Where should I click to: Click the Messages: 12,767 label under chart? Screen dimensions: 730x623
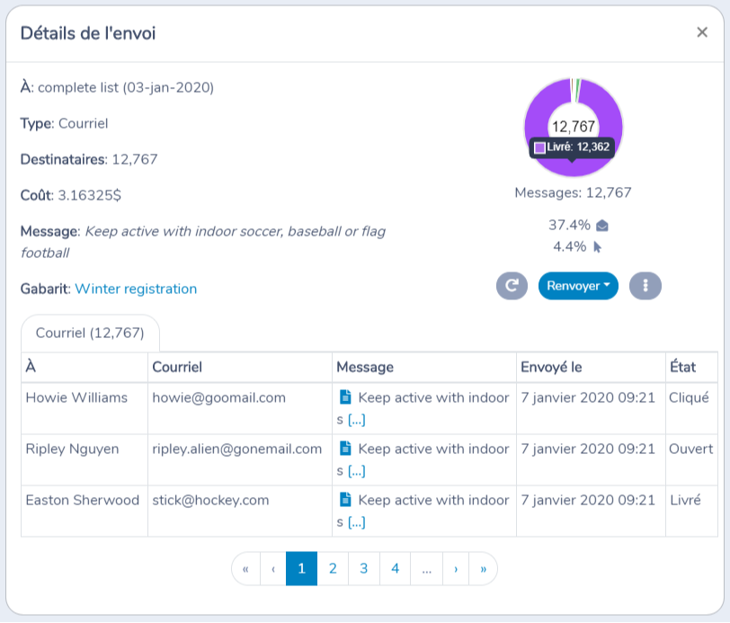(573, 192)
